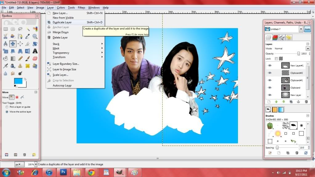Toggle lock pixels checkbox
315x177 pixels.
coord(277,59)
